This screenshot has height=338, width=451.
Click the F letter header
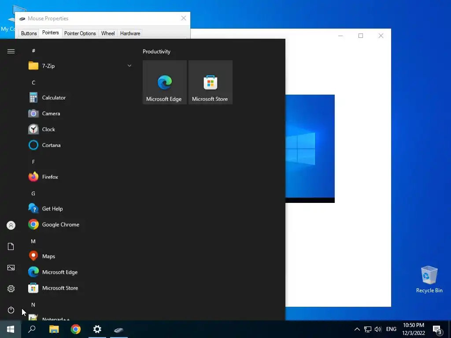33,162
